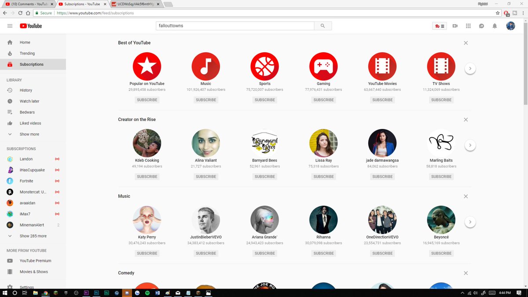Open Rihanna's channel thumbnail
Viewport: 528px width, 297px height.
(323, 220)
